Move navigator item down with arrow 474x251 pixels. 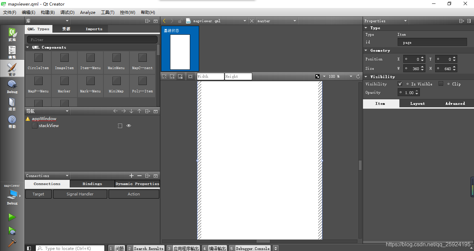(x=131, y=111)
